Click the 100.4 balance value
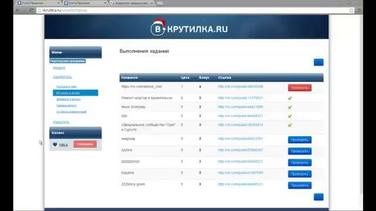Screen dimensions: 376x211 63,145
